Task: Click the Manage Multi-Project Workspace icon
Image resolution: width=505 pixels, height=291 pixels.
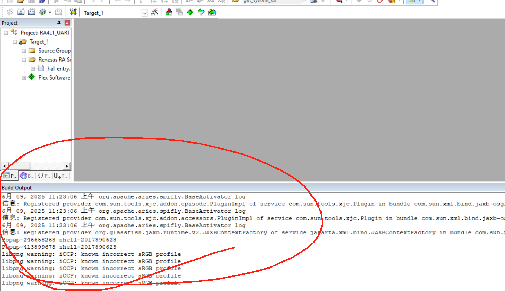Action: pos(180,12)
